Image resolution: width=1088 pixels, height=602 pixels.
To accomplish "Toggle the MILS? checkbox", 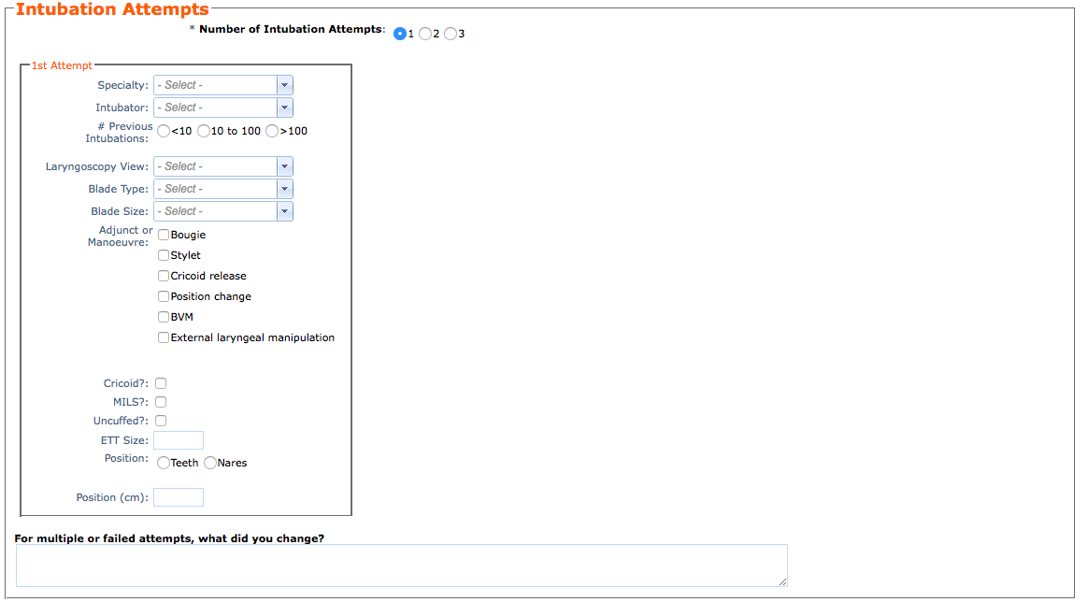I will tap(161, 402).
